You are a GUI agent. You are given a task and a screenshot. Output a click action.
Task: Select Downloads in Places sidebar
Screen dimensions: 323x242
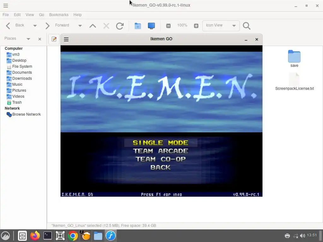pyautogui.click(x=19, y=78)
